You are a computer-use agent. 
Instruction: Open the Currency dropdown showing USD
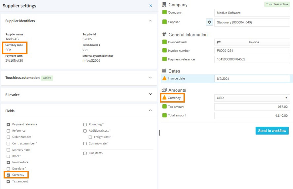point(252,98)
